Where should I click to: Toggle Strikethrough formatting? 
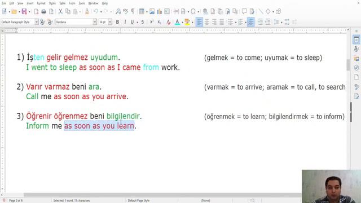(x=143, y=22)
